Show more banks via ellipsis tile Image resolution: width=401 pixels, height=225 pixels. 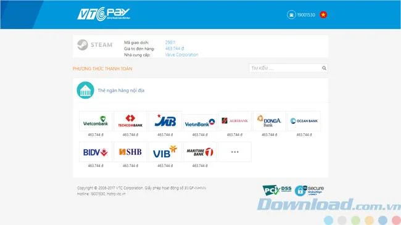click(235, 152)
